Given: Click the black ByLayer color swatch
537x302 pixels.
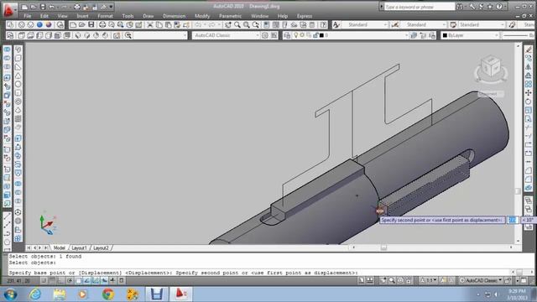Looking at the screenshot, I should coord(446,35).
